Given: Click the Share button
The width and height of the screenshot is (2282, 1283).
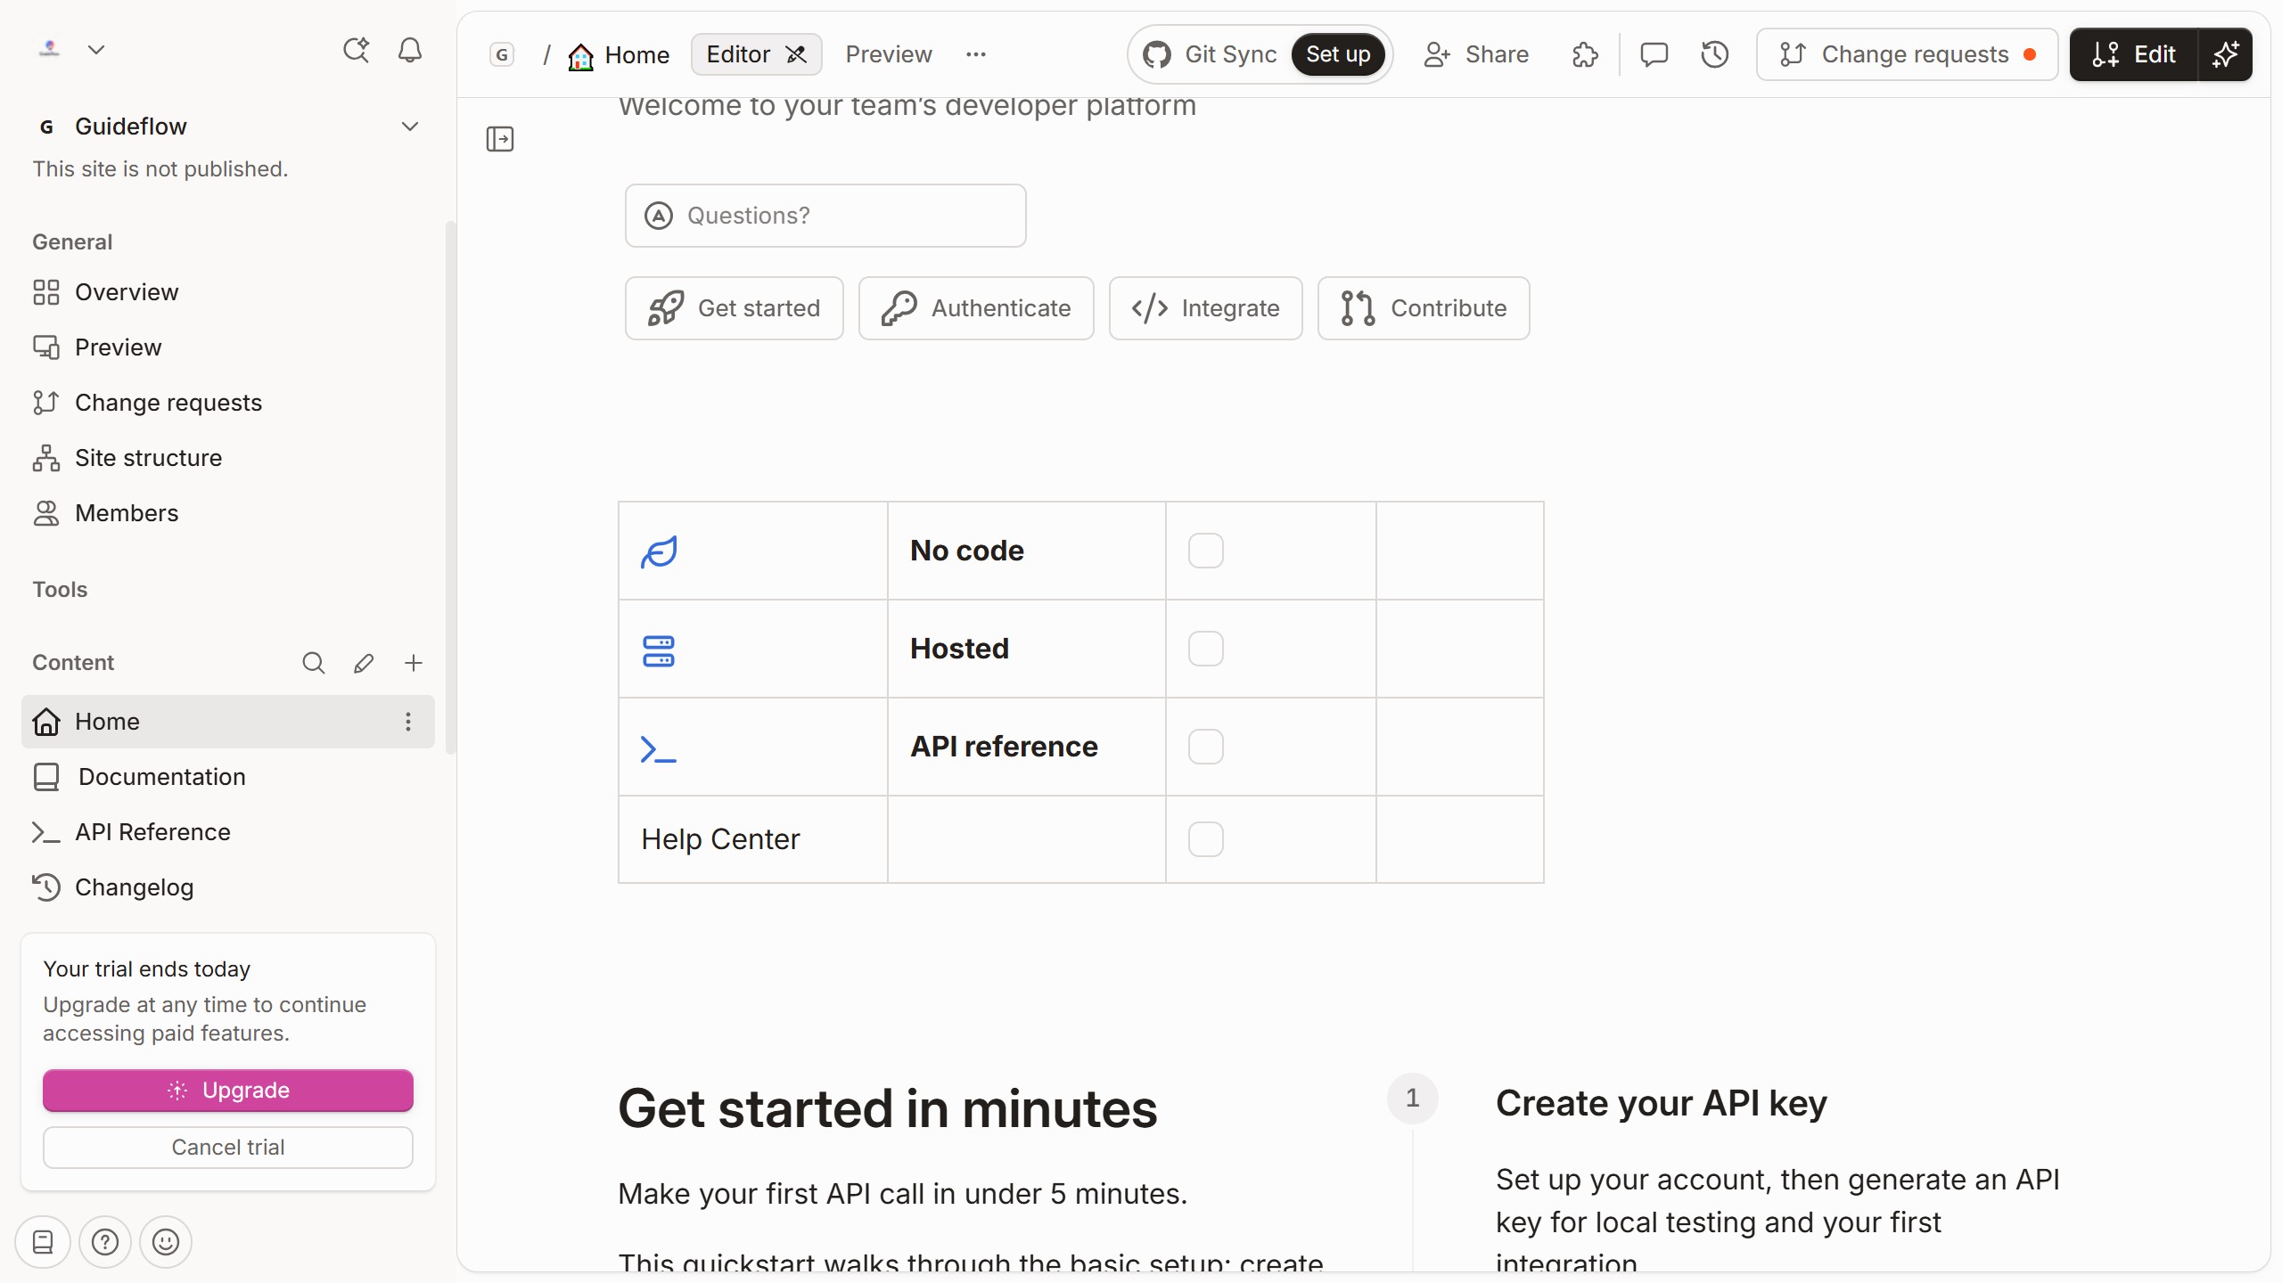Looking at the screenshot, I should click(1476, 54).
